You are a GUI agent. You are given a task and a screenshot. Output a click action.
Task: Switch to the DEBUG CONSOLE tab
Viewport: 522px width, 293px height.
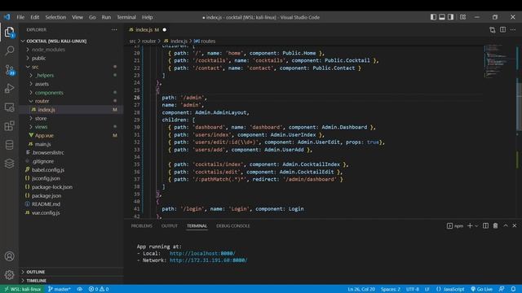click(233, 226)
